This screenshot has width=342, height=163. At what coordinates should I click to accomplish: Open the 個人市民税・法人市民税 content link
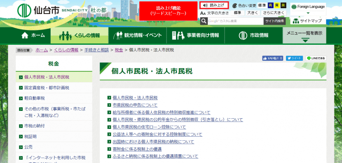(x=135, y=98)
